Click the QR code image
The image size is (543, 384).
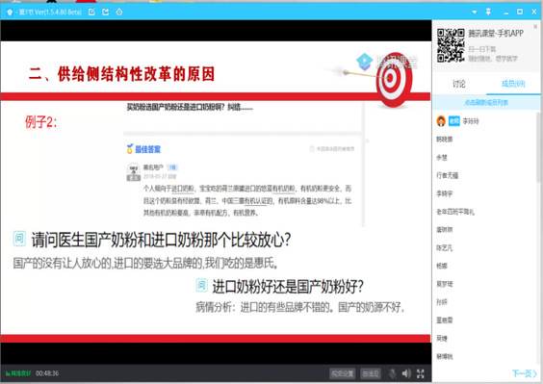coord(451,45)
